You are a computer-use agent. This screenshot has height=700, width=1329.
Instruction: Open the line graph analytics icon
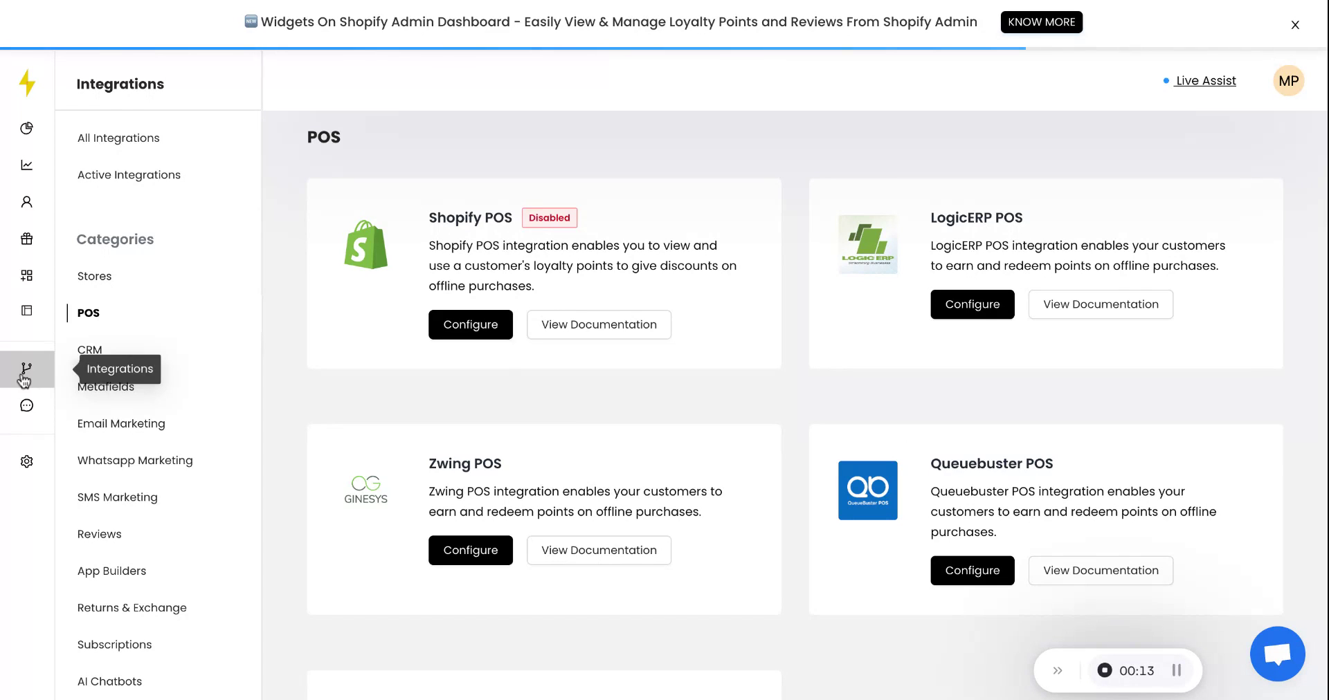coord(27,165)
